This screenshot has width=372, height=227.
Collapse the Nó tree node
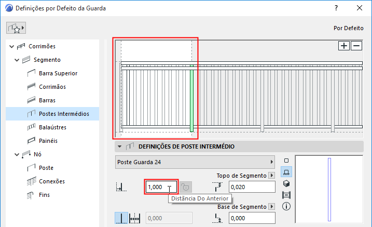point(17,155)
